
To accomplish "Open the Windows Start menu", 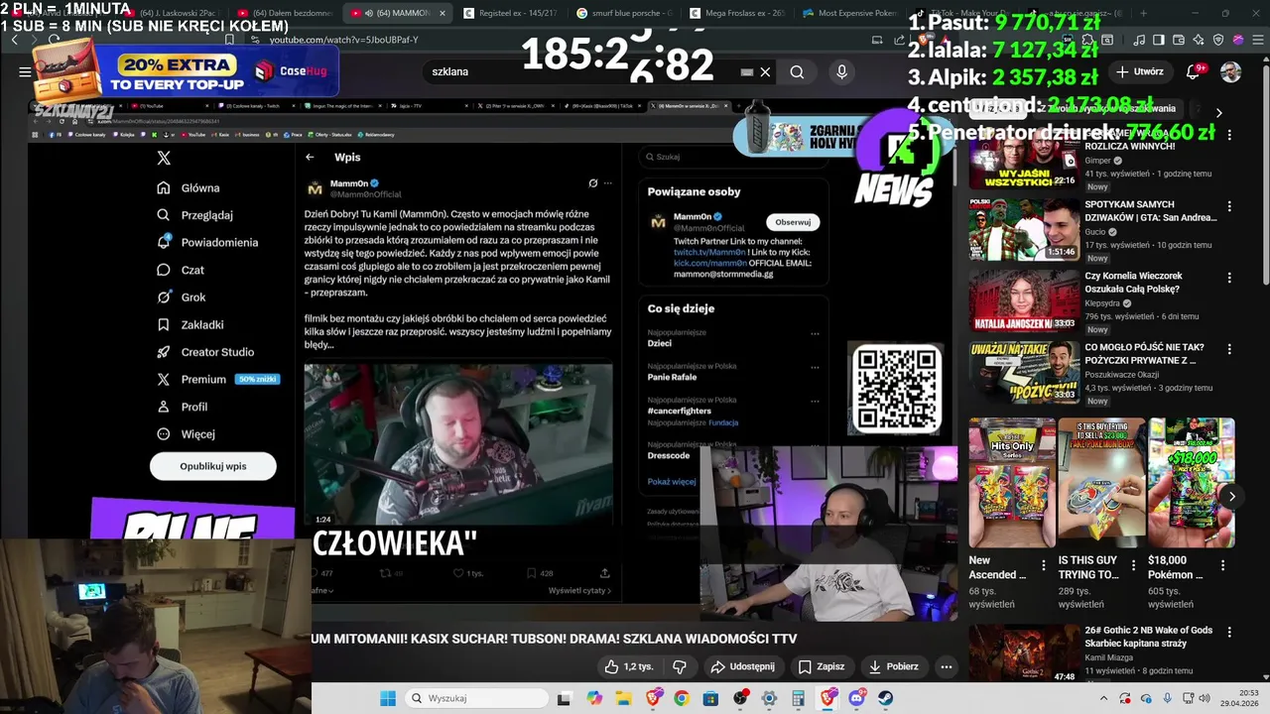I will (x=388, y=698).
